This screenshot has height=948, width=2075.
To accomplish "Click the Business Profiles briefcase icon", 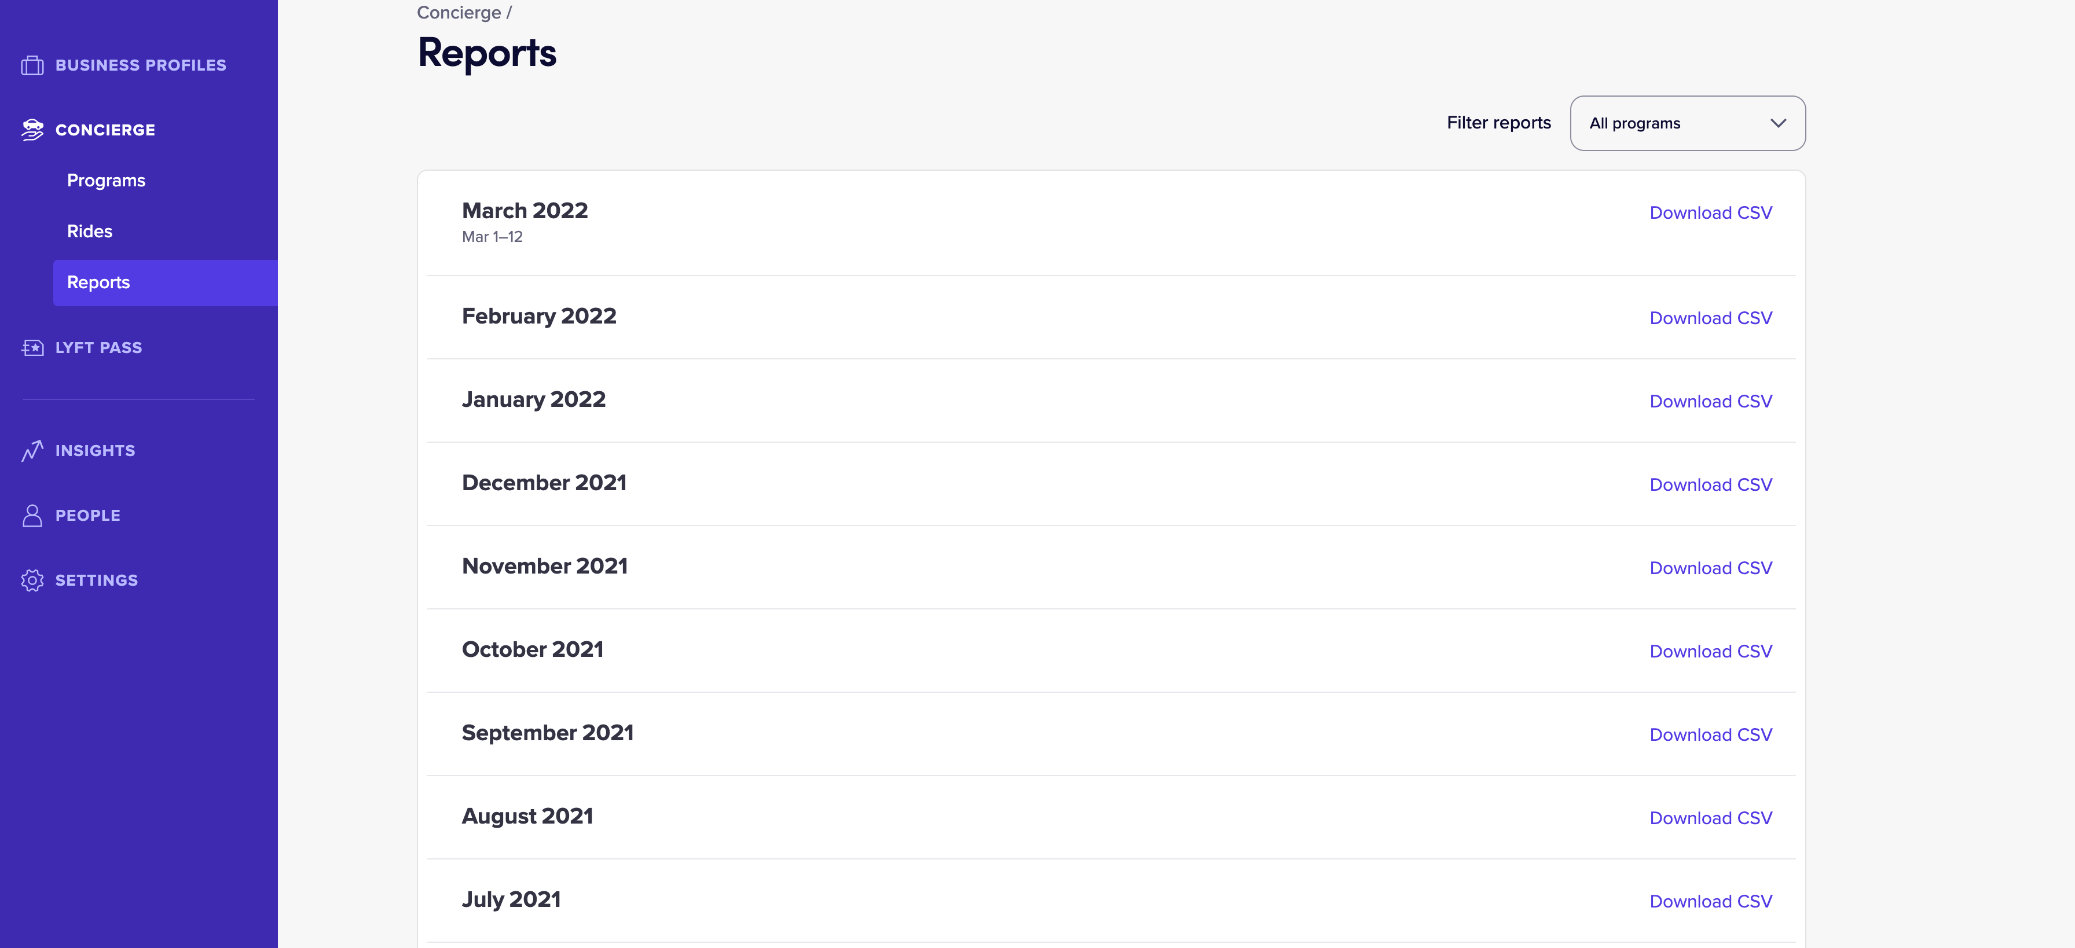I will click(x=32, y=65).
